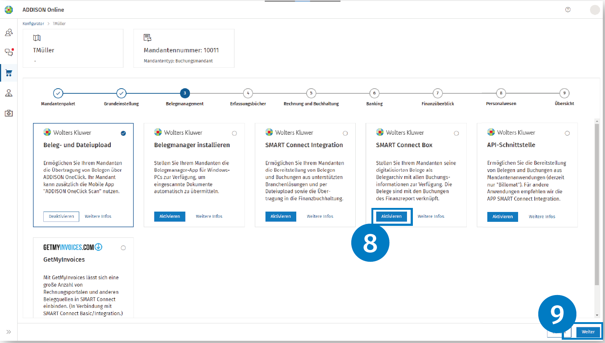Jump to step 6 Banking
This screenshot has height=343, width=605.
(x=374, y=93)
